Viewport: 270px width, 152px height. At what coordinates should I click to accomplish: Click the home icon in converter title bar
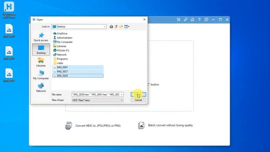[192, 20]
